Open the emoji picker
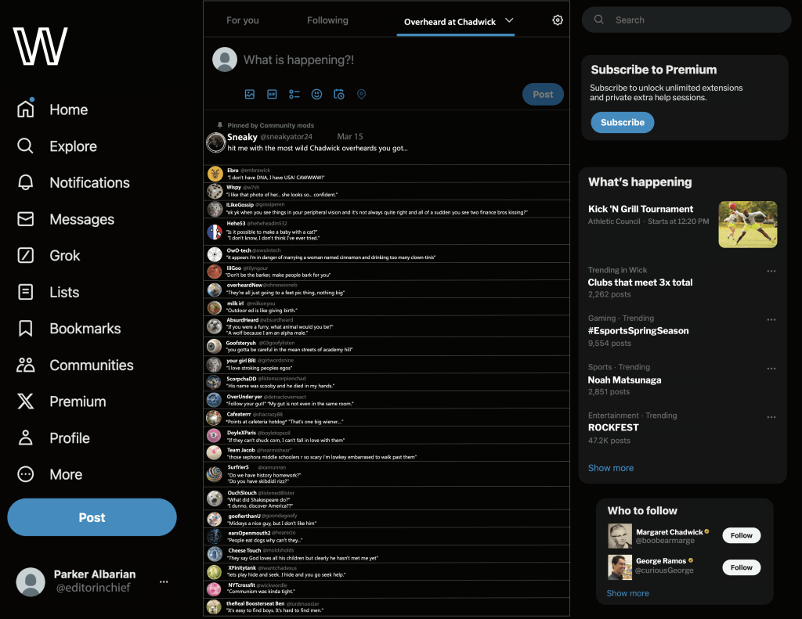 pyautogui.click(x=316, y=95)
